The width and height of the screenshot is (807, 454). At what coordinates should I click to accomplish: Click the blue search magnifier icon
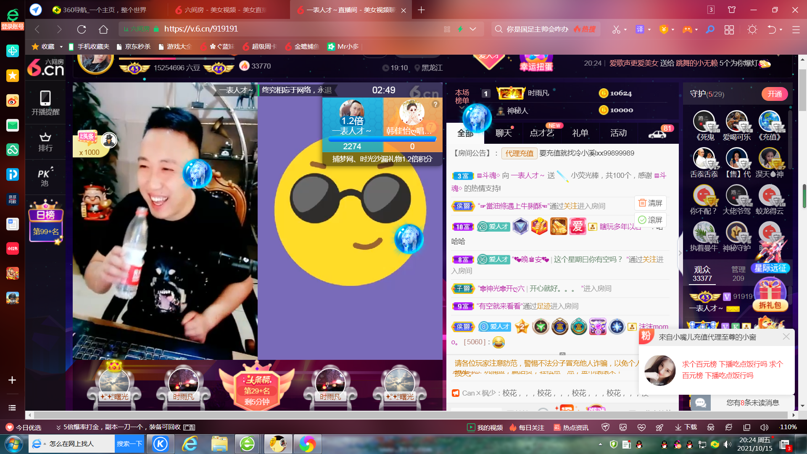point(710,29)
